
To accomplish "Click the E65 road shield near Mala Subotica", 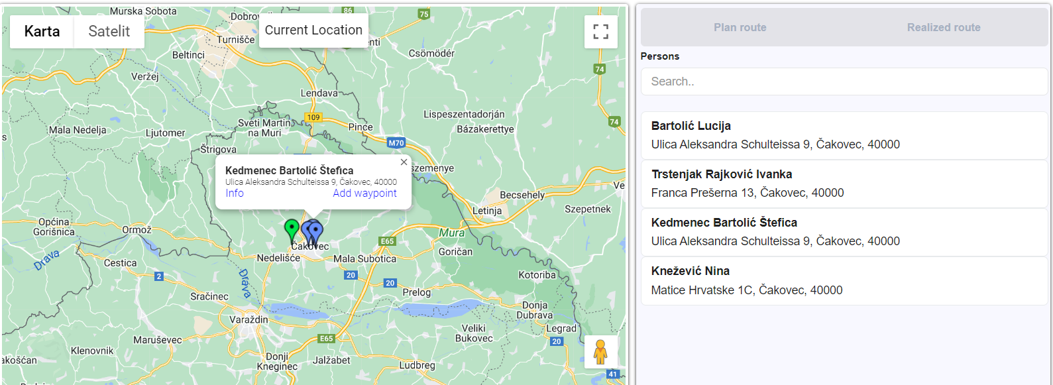I will tap(387, 241).
